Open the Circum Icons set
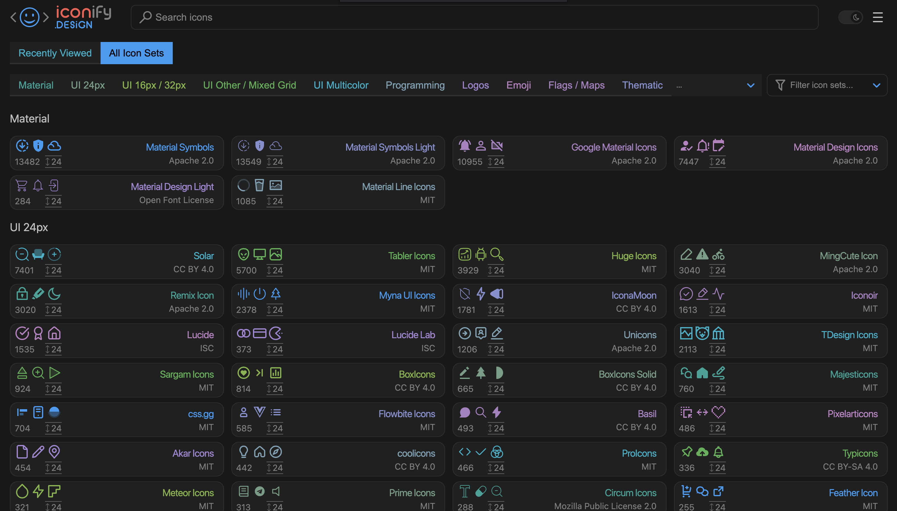Viewport: 897px width, 511px height. tap(559, 496)
